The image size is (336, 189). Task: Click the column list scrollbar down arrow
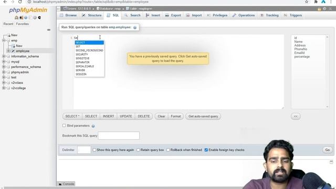(327, 107)
